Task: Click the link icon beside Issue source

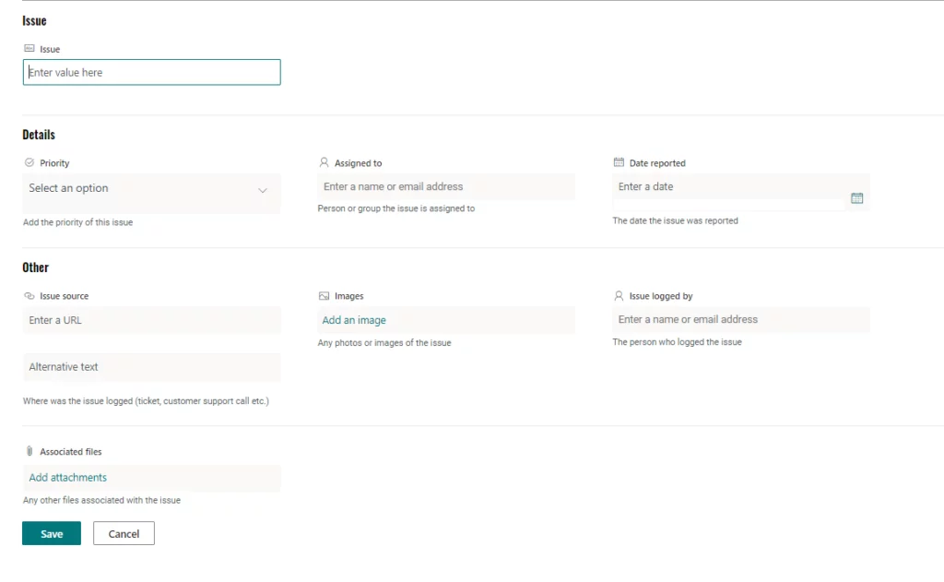Action: [x=29, y=296]
